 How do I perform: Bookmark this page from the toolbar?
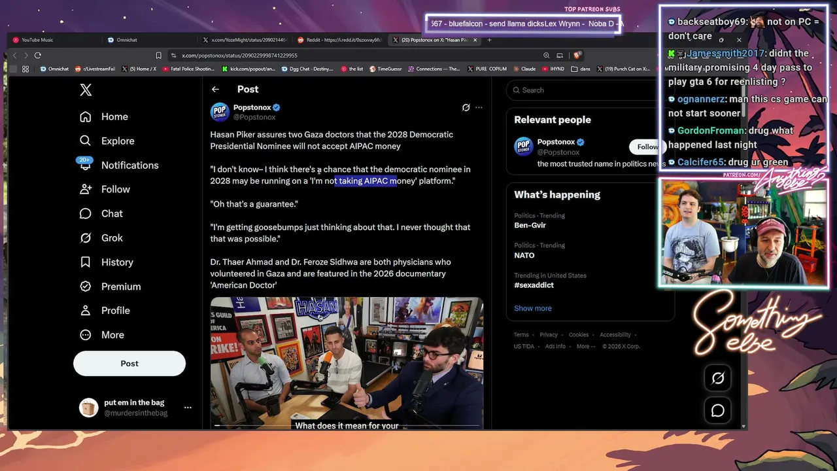coord(158,56)
